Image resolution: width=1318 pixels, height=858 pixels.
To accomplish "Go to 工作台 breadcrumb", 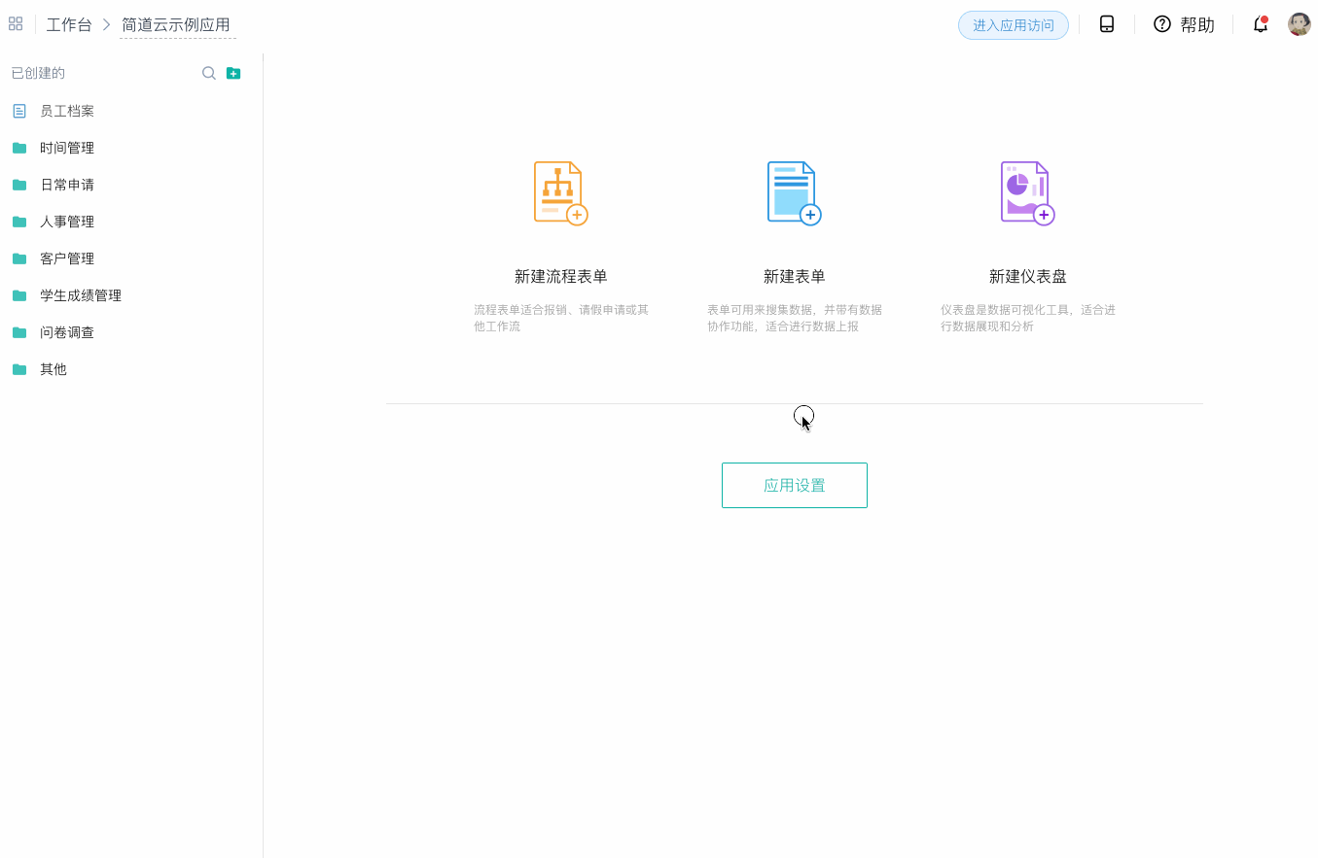I will click(69, 24).
